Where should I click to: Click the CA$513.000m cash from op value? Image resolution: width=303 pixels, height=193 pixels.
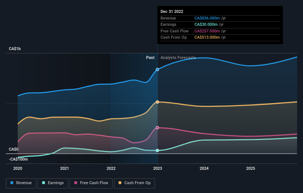click(207, 38)
